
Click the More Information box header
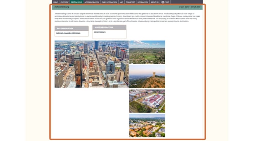(x=109, y=27)
